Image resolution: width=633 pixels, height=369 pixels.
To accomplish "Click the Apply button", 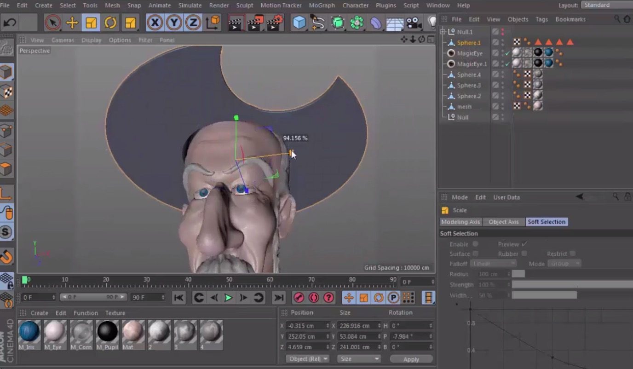I will click(411, 359).
